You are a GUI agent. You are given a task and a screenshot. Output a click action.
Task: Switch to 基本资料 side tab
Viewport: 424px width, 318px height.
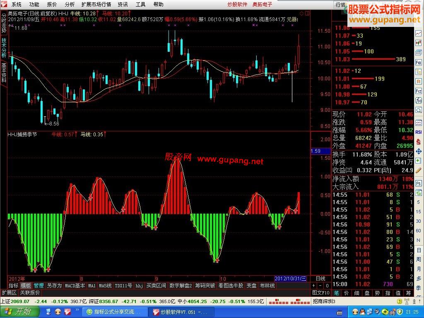point(4,72)
